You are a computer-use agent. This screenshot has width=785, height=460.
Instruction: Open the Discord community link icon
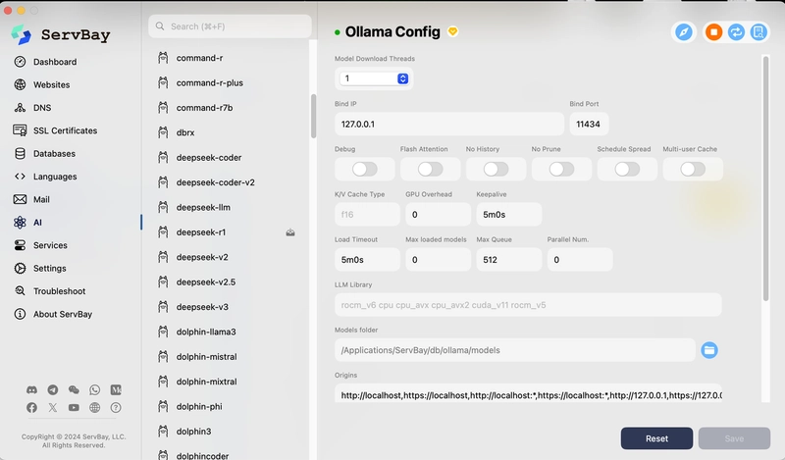31,389
